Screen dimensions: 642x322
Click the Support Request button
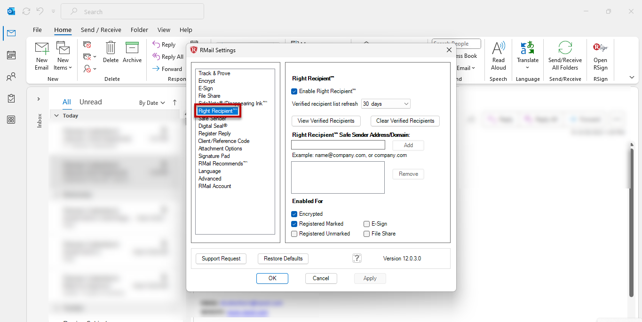pos(221,259)
